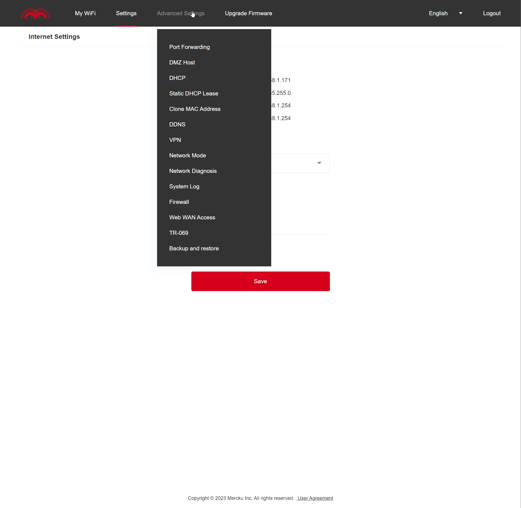
Task: Select VPN from Advanced Settings
Action: [175, 140]
